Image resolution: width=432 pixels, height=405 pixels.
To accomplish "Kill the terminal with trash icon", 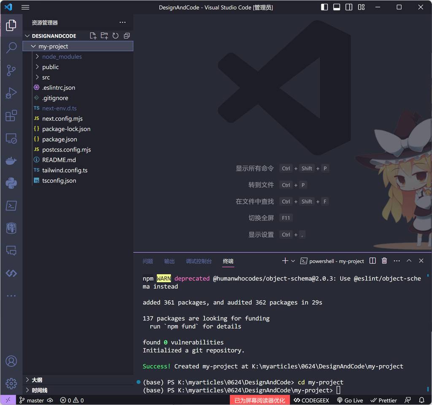I will tap(384, 261).
